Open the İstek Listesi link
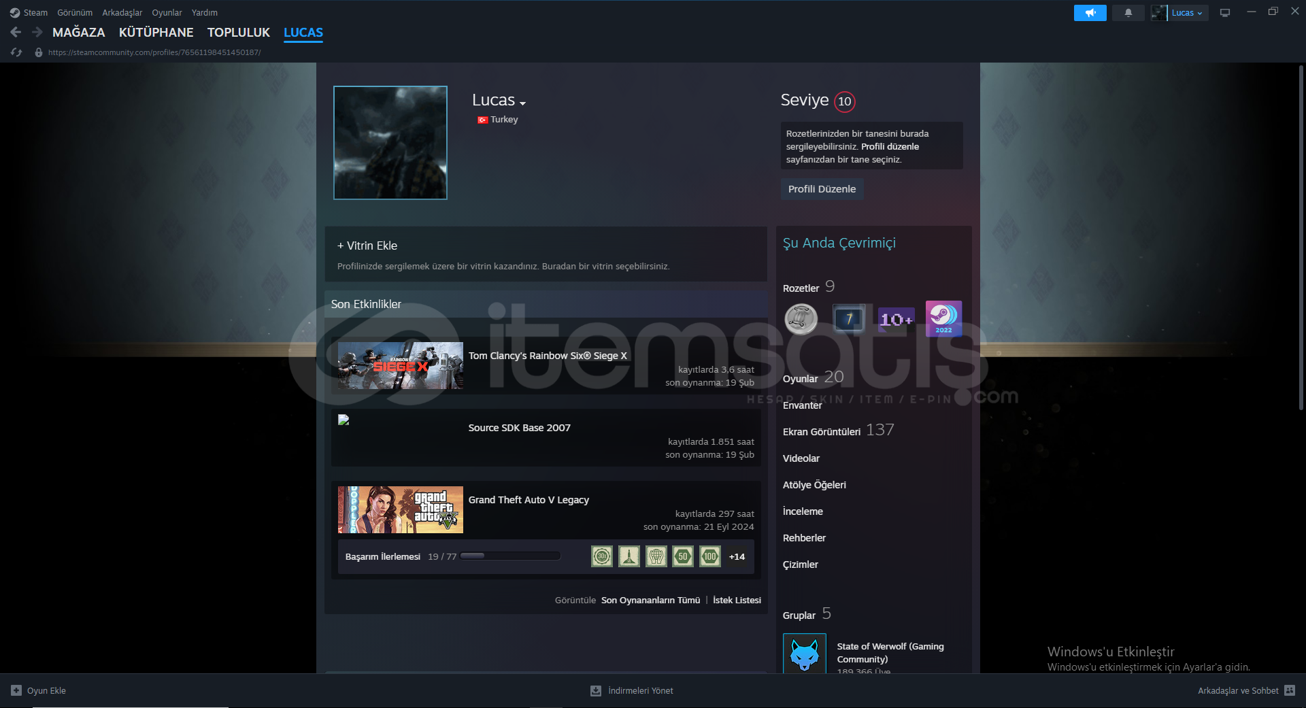Image resolution: width=1306 pixels, height=708 pixels. (737, 600)
